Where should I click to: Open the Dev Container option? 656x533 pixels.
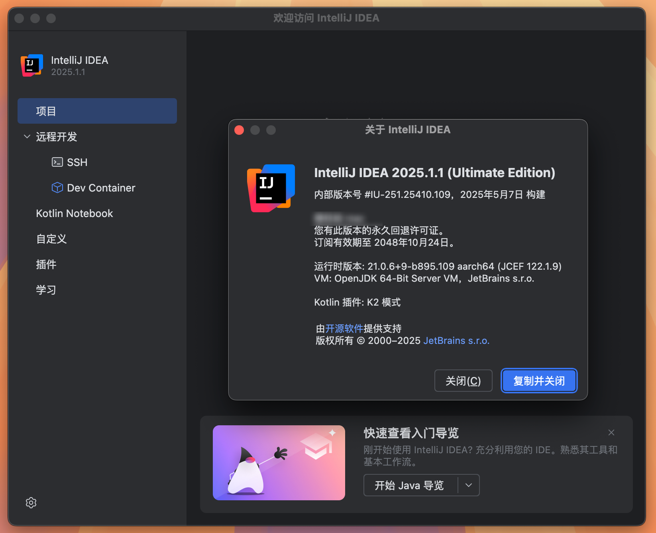click(101, 188)
